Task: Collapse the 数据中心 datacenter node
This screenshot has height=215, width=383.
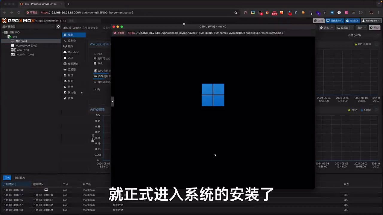Action: [2, 32]
